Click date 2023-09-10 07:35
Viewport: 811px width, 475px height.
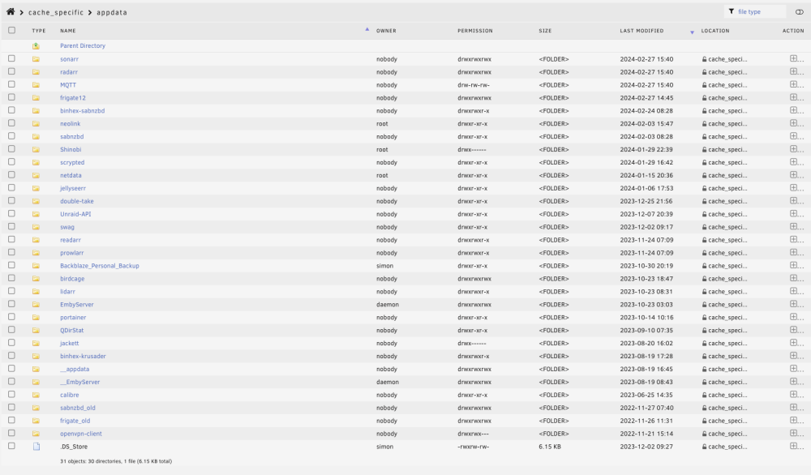click(646, 330)
